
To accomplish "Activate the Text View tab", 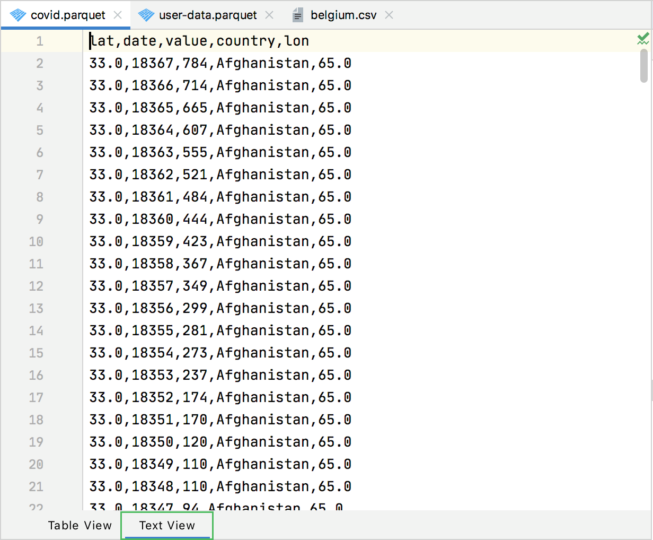I will pyautogui.click(x=166, y=525).
